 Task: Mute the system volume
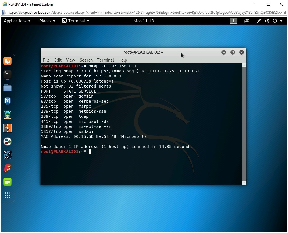click(x=266, y=21)
